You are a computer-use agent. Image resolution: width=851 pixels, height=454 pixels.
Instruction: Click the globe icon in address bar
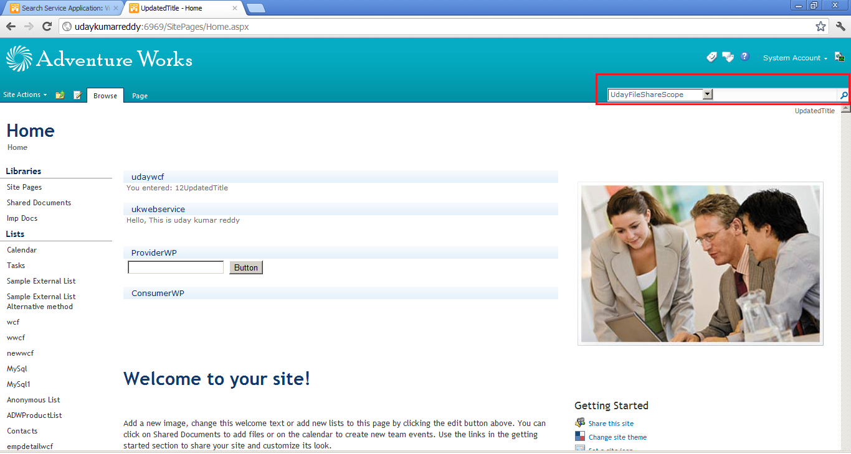tap(67, 27)
